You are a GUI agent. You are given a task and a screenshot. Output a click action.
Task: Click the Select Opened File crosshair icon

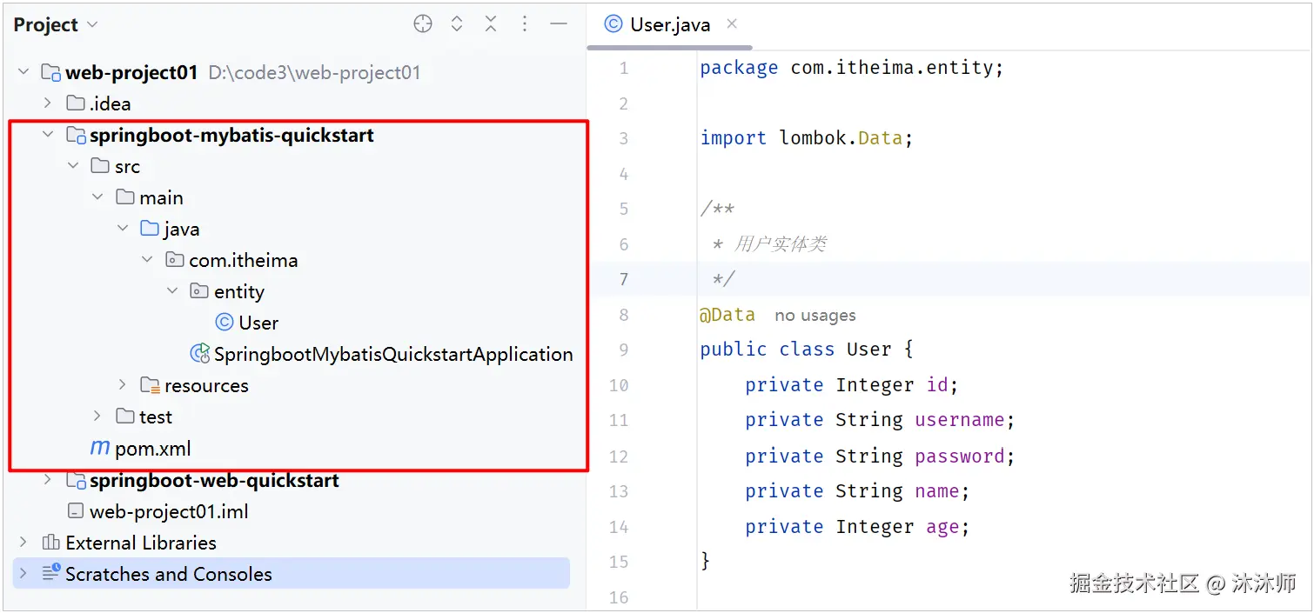pos(423,24)
